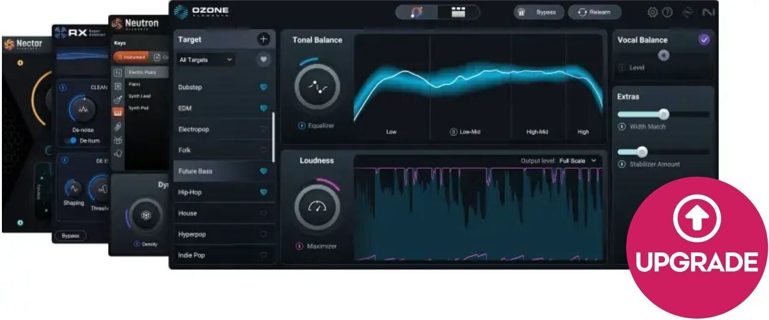Image resolution: width=769 pixels, height=320 pixels.
Task: Toggle Equalizer power button
Action: click(301, 126)
